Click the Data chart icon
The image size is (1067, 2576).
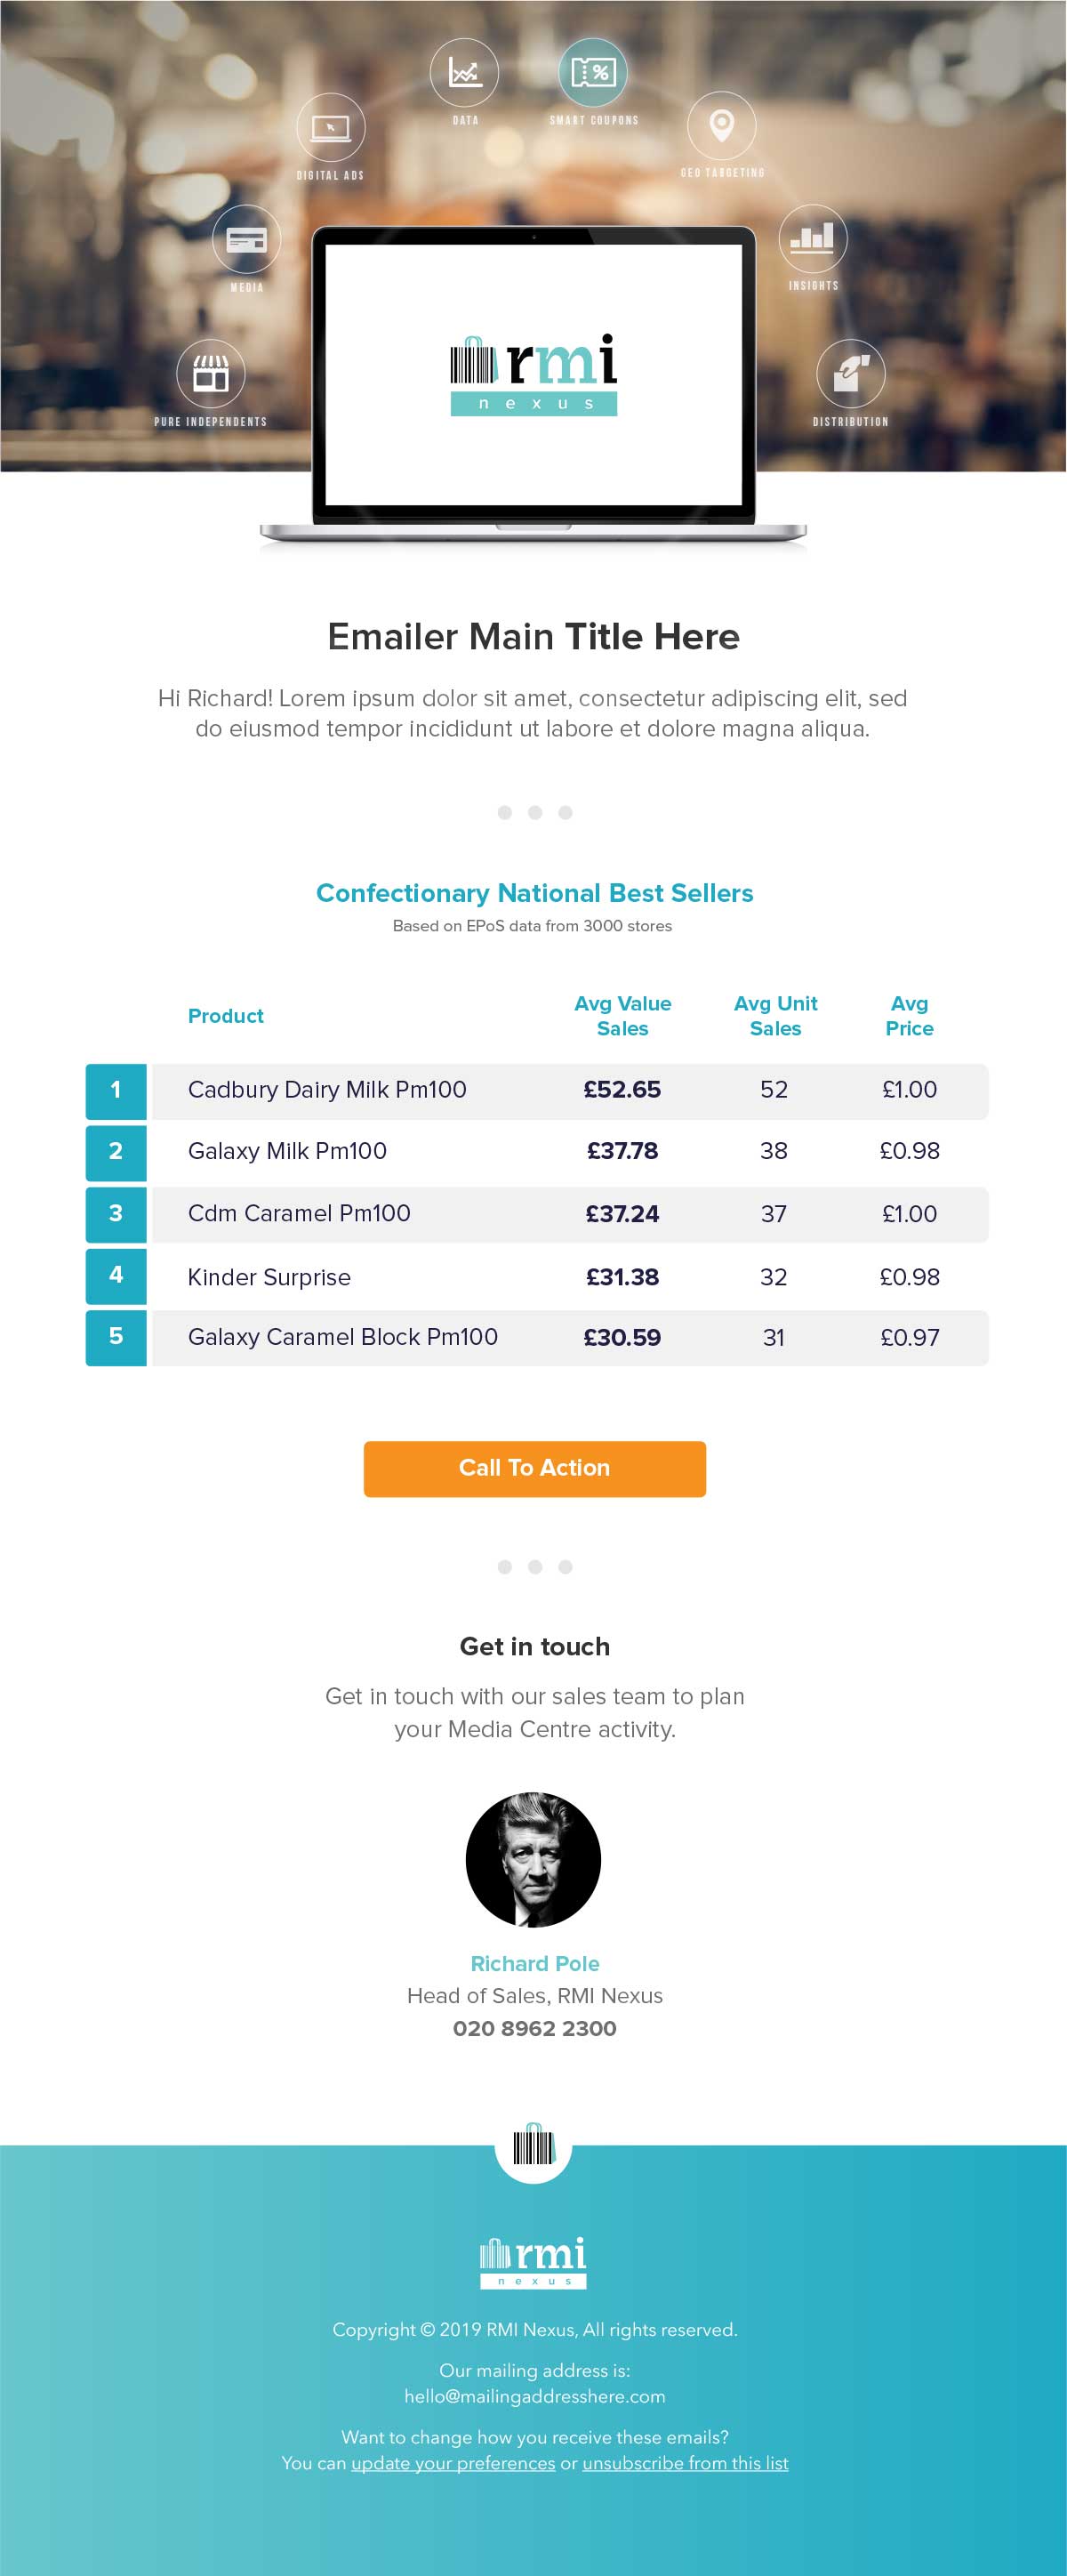(x=464, y=73)
